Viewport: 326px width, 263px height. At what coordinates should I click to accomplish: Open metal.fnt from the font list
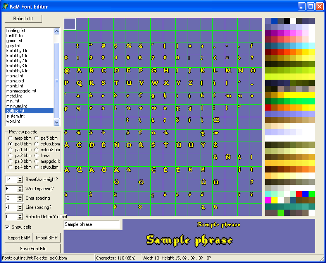pyautogui.click(x=14, y=96)
